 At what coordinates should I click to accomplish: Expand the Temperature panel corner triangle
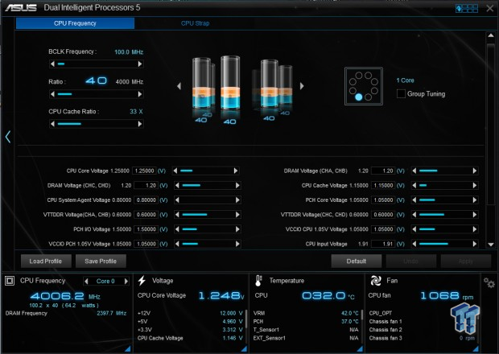click(x=360, y=349)
